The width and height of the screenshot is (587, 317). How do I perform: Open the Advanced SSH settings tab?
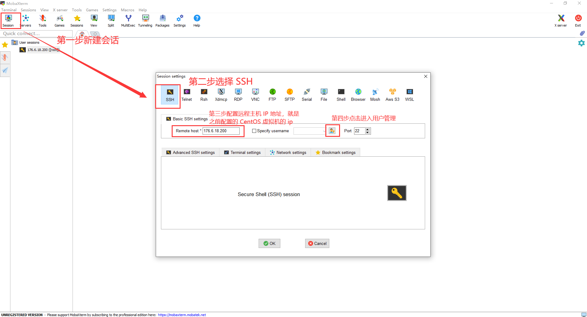190,152
